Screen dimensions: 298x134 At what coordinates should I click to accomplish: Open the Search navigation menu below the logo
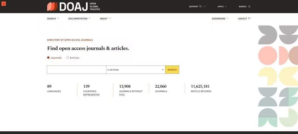click(53, 18)
